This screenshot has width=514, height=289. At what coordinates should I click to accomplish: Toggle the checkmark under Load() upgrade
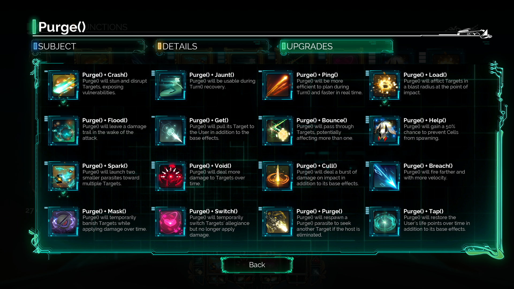click(x=385, y=102)
